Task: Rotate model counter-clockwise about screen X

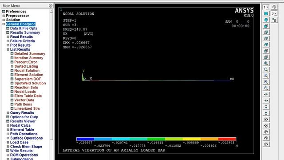Action: click(x=266, y=120)
